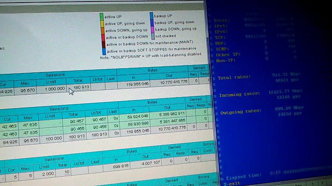332x186 pixels.
Task: Click the '5 388 962 911' bytes out cell
Action: [172, 114]
